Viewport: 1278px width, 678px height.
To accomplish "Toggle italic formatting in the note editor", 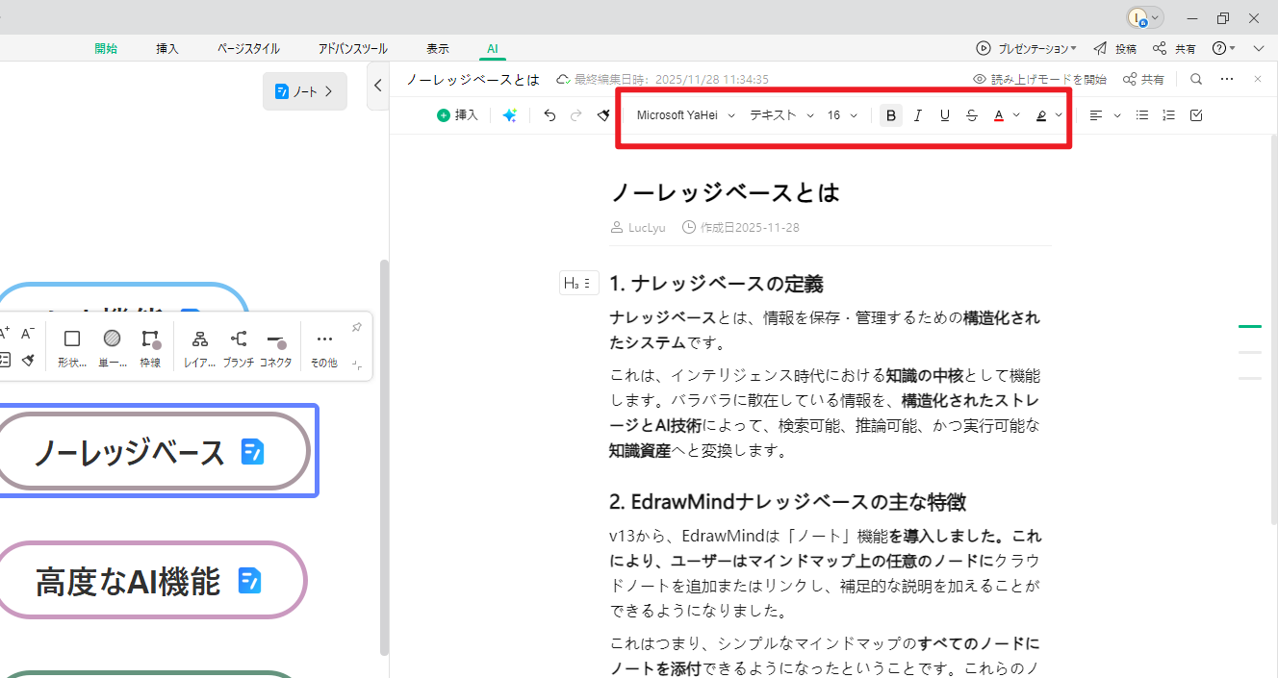I will tap(917, 114).
